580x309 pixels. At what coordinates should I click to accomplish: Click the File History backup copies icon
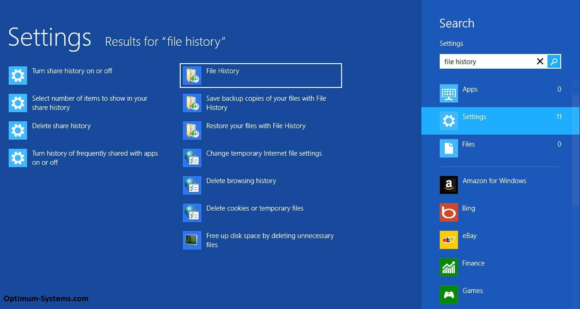[x=192, y=103]
